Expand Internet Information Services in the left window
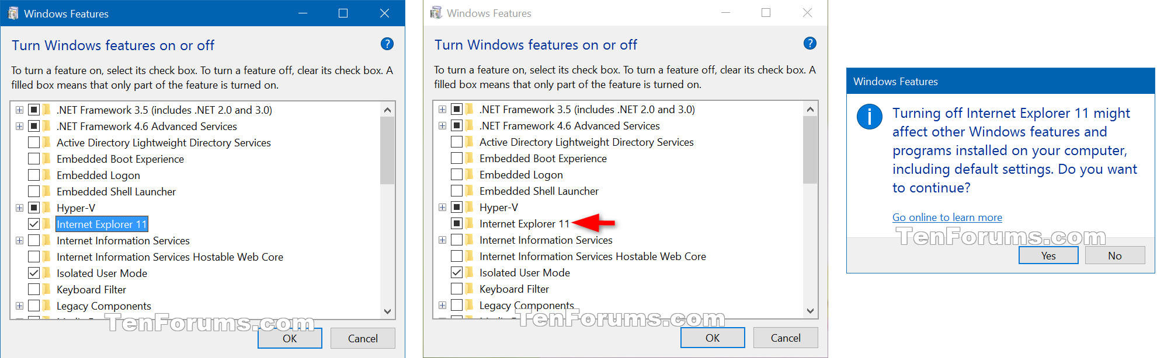The width and height of the screenshot is (1157, 358). coord(19,240)
